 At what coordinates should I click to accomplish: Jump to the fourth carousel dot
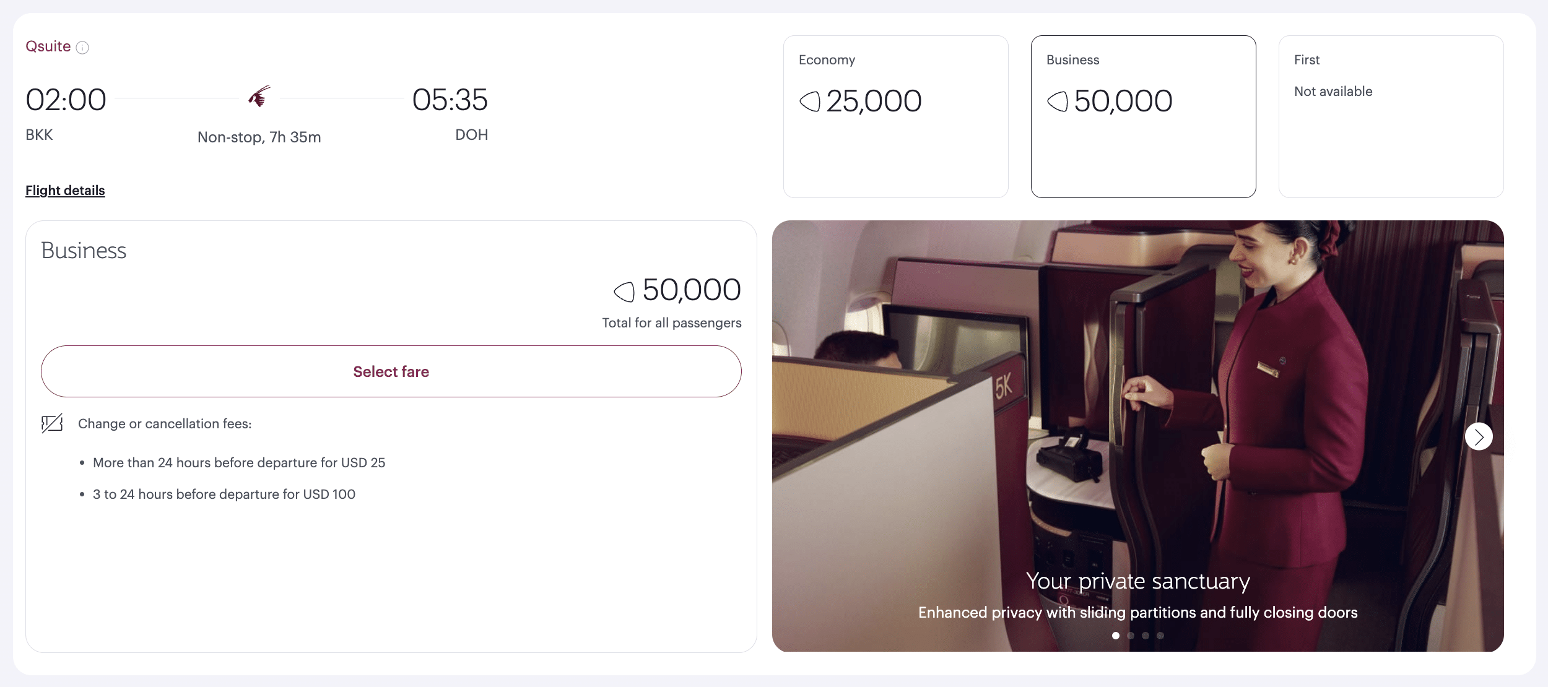[x=1160, y=636]
